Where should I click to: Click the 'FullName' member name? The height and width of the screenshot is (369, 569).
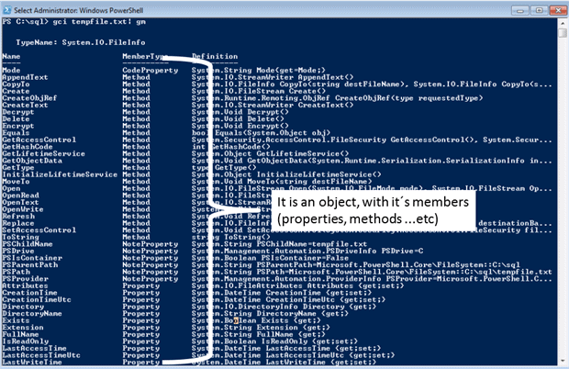point(21,334)
